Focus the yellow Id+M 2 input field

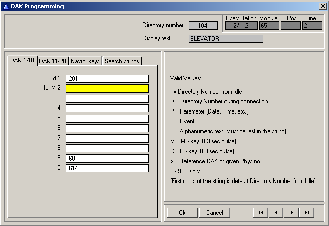(107, 88)
